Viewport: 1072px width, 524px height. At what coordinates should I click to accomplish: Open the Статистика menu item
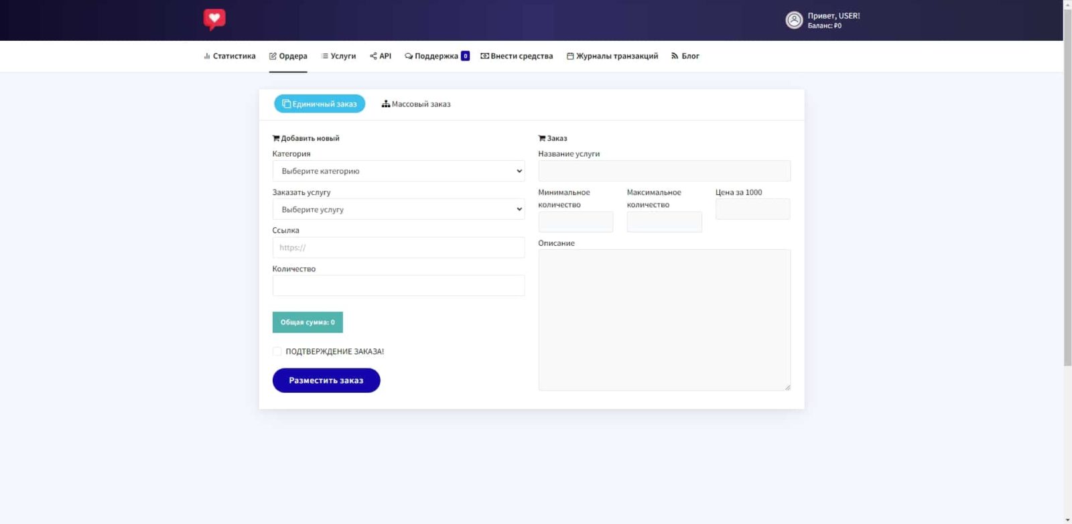(x=230, y=56)
